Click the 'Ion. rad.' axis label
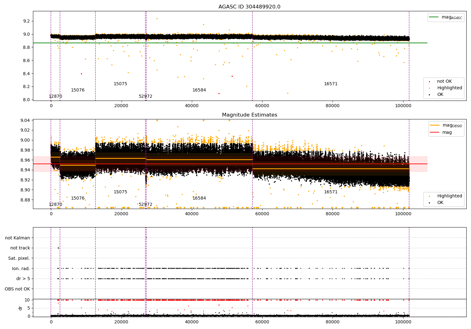 coord(21,269)
